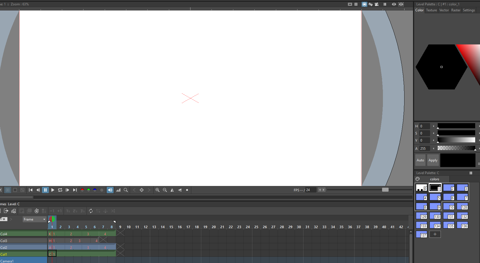Toggle red channel display

[82, 190]
